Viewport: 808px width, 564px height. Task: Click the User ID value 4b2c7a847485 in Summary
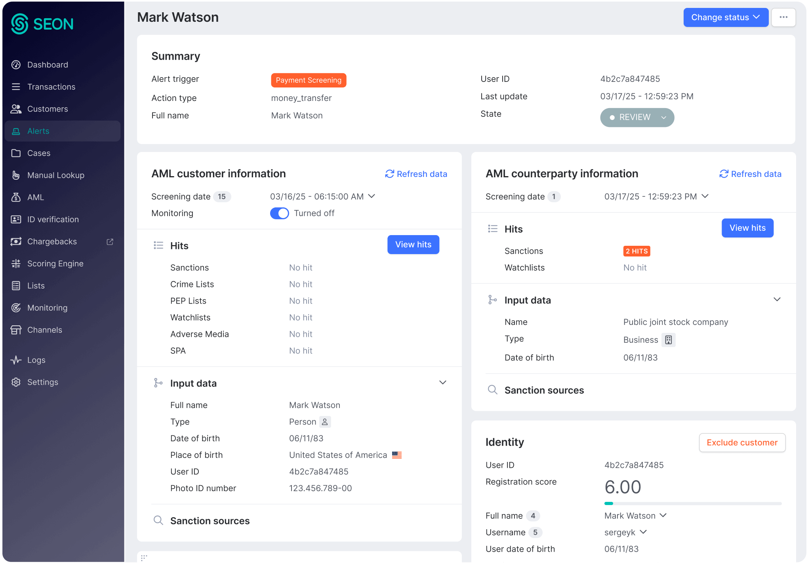(630, 79)
